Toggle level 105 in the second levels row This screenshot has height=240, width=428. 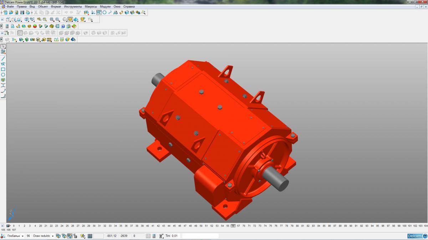pos(3,230)
